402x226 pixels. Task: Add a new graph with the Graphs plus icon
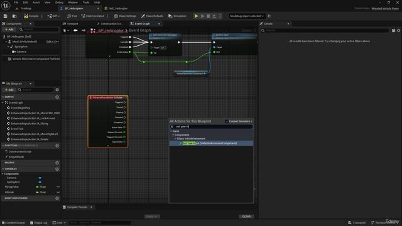pos(57,97)
